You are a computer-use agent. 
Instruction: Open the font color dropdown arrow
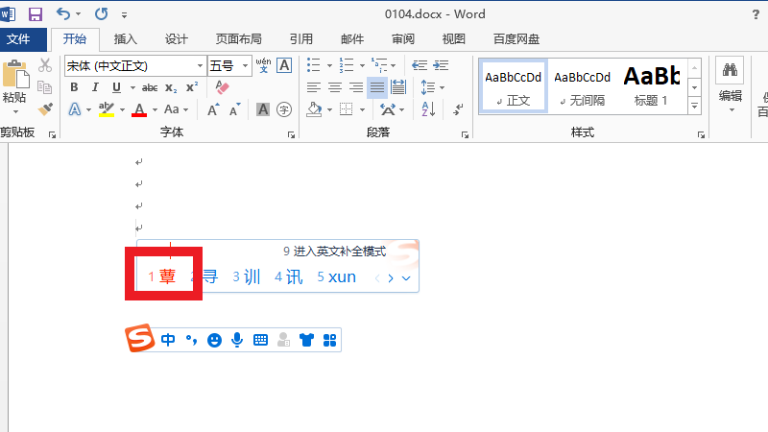tap(155, 109)
